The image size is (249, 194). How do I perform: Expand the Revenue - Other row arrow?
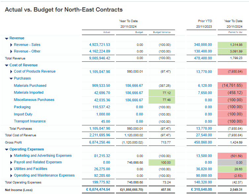pyautogui.click(x=11, y=51)
